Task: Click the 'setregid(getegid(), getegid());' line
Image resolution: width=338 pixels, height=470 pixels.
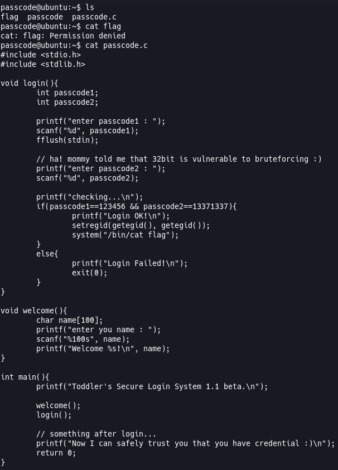Action: pyautogui.click(x=141, y=225)
